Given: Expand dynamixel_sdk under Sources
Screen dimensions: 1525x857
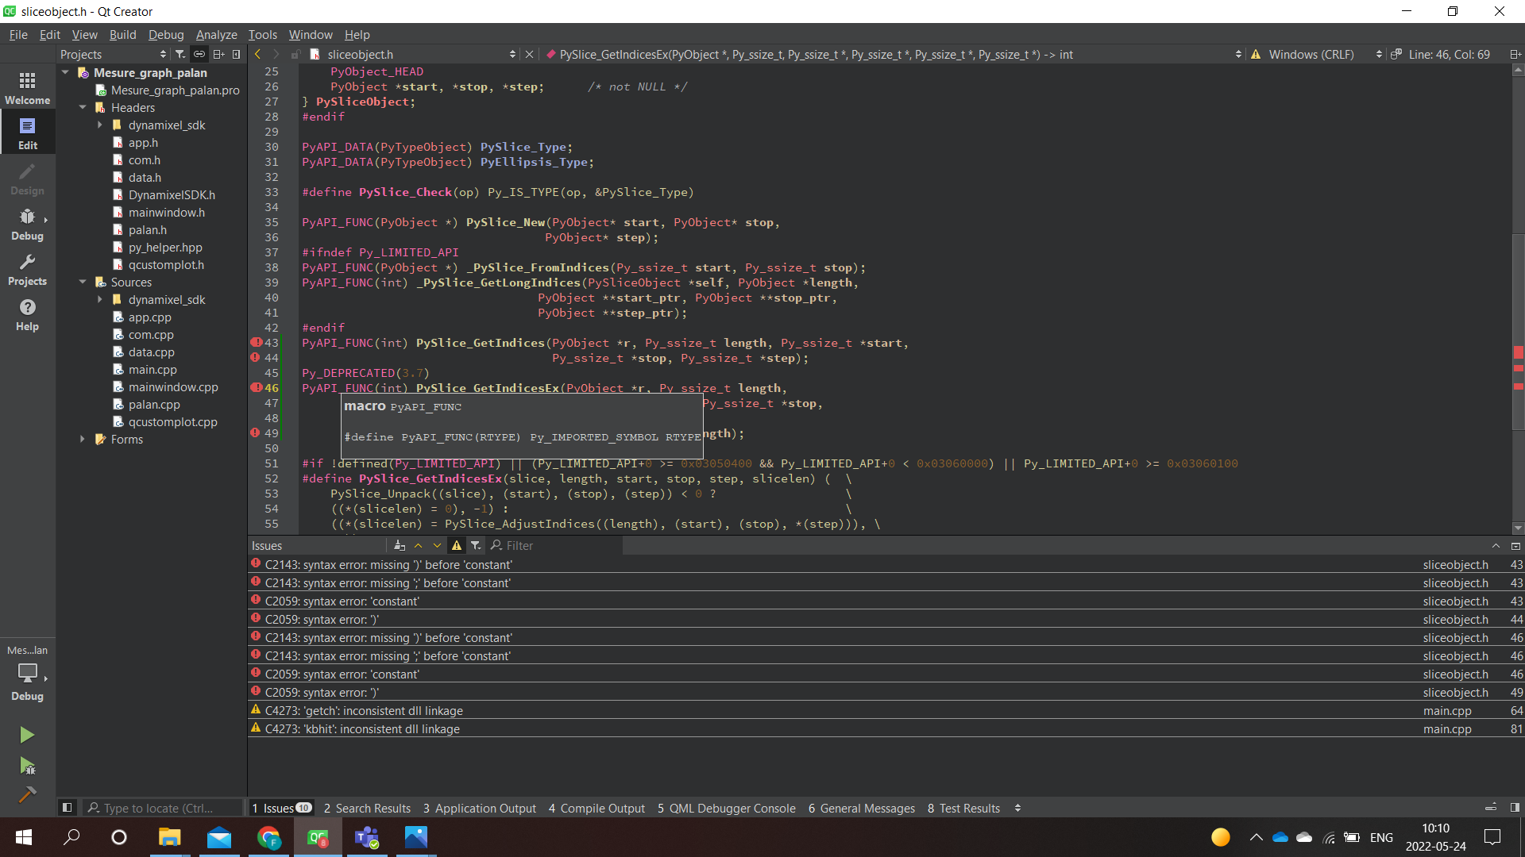Looking at the screenshot, I should (100, 299).
